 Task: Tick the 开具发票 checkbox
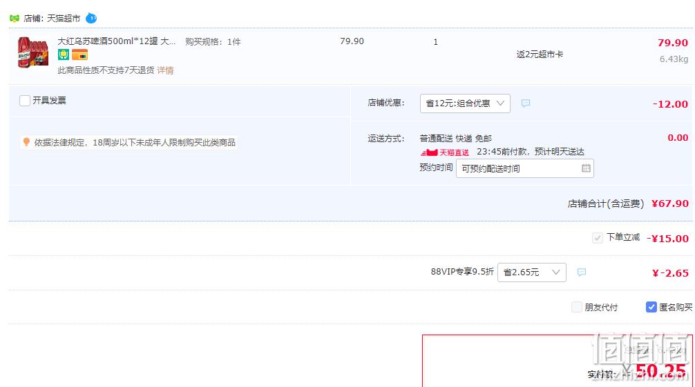click(25, 101)
